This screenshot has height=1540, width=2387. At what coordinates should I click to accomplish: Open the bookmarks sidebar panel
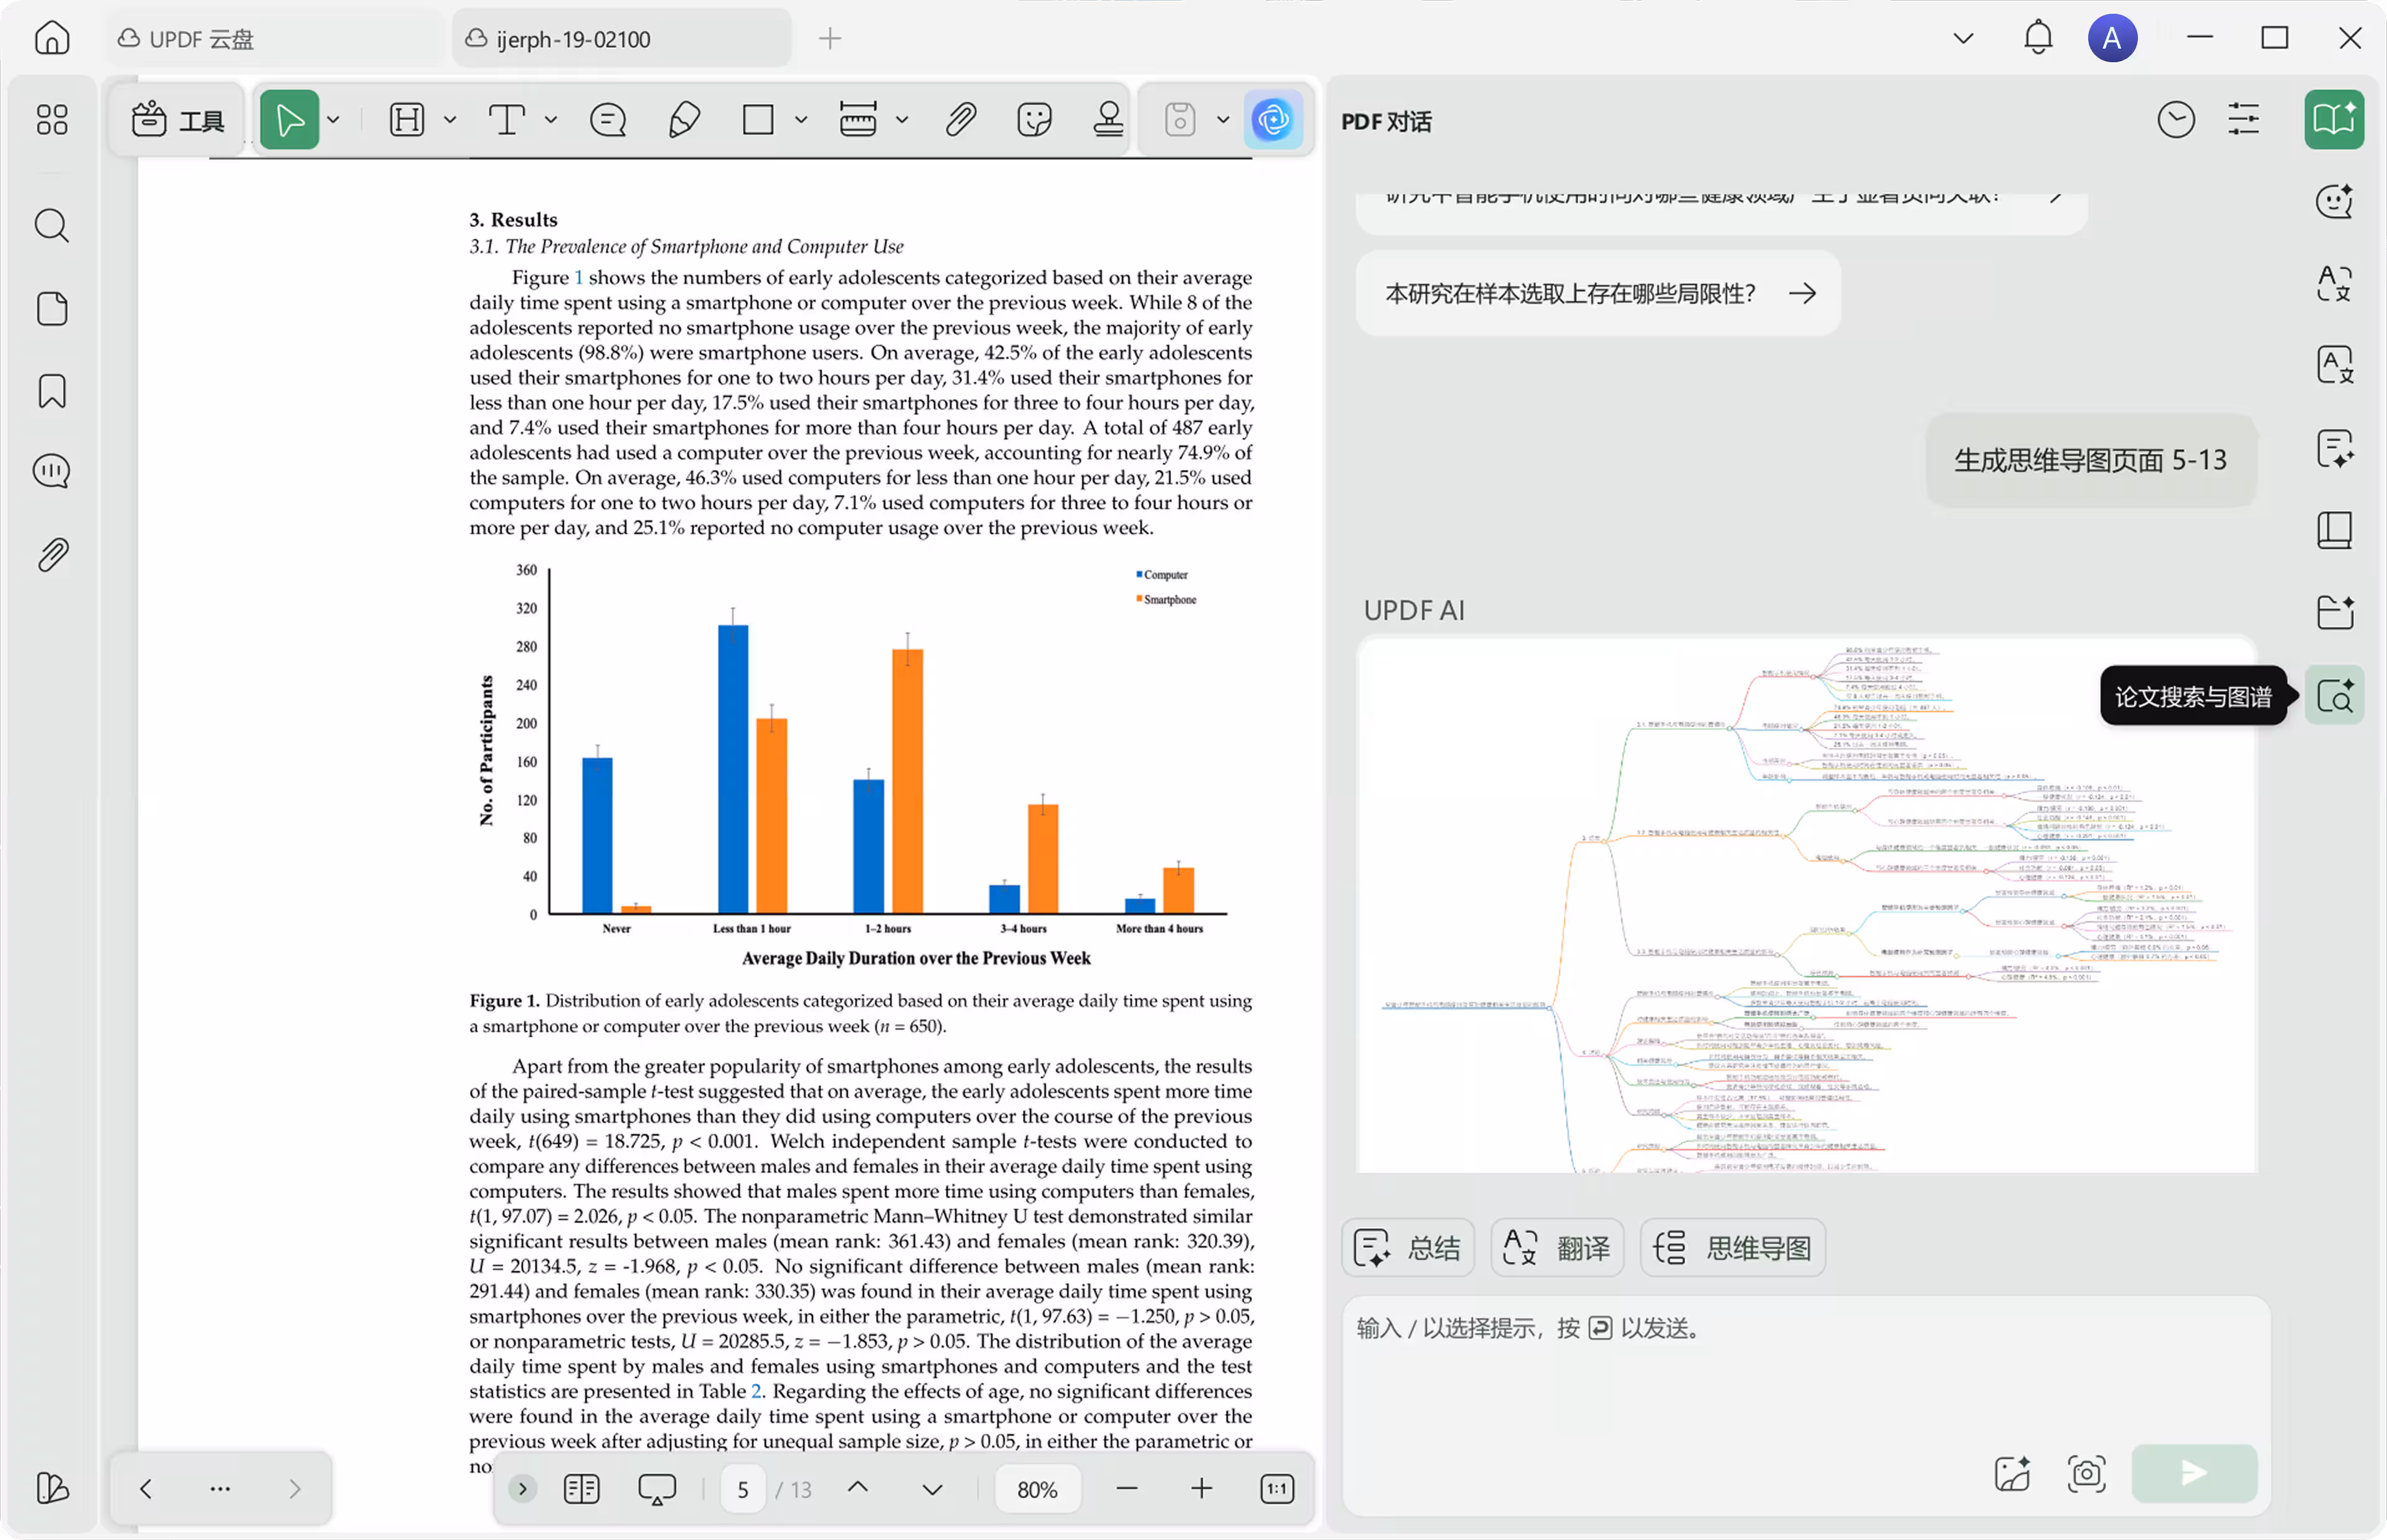(x=52, y=391)
